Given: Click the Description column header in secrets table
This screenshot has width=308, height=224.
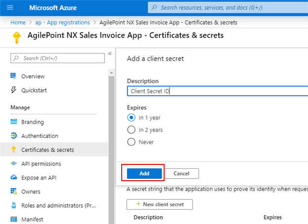Looking at the screenshot, I should pos(148,217).
